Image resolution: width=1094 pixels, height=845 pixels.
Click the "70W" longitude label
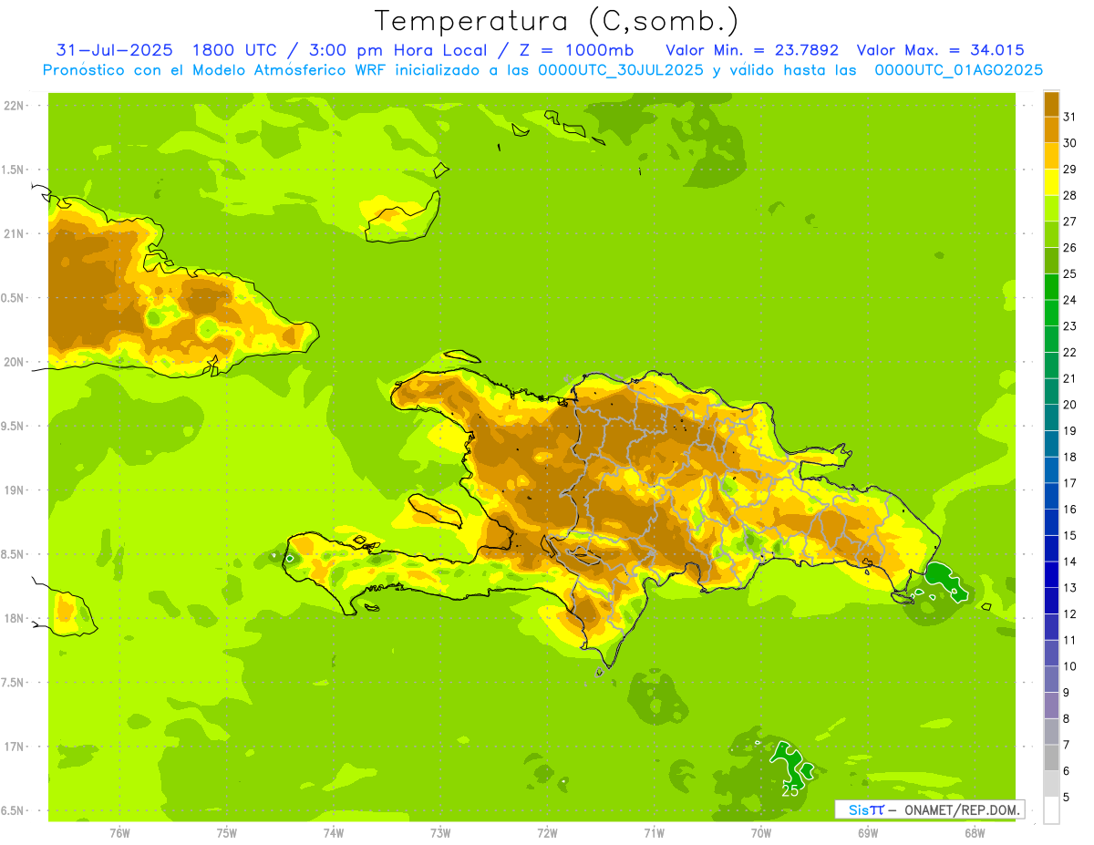click(x=761, y=832)
